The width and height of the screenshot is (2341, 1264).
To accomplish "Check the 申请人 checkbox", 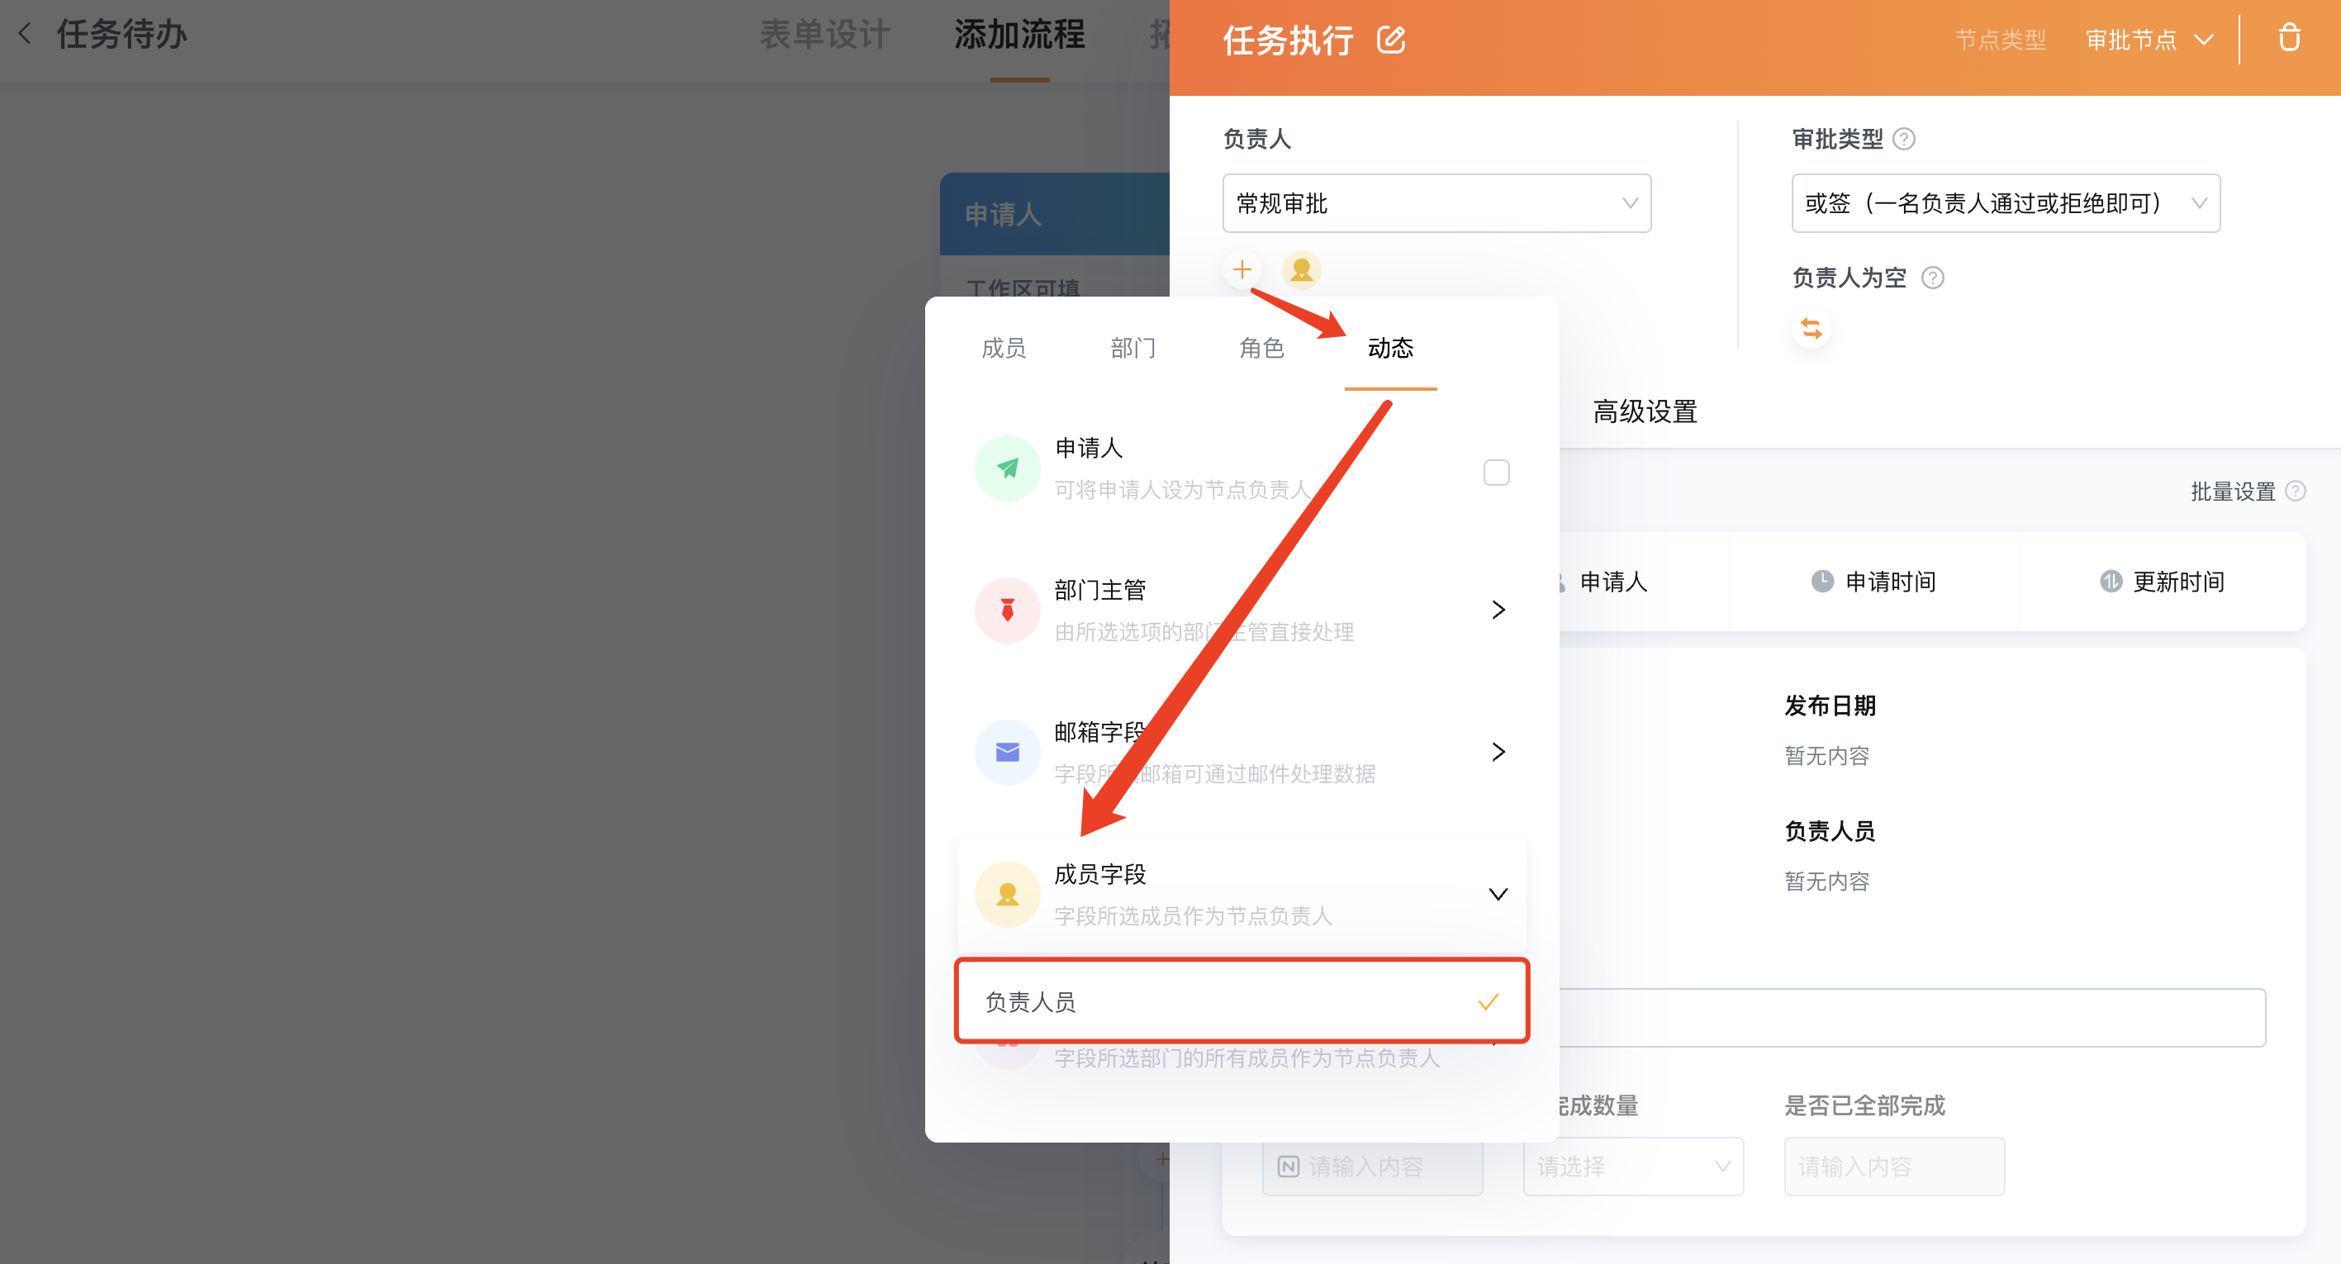I will 1496,473.
